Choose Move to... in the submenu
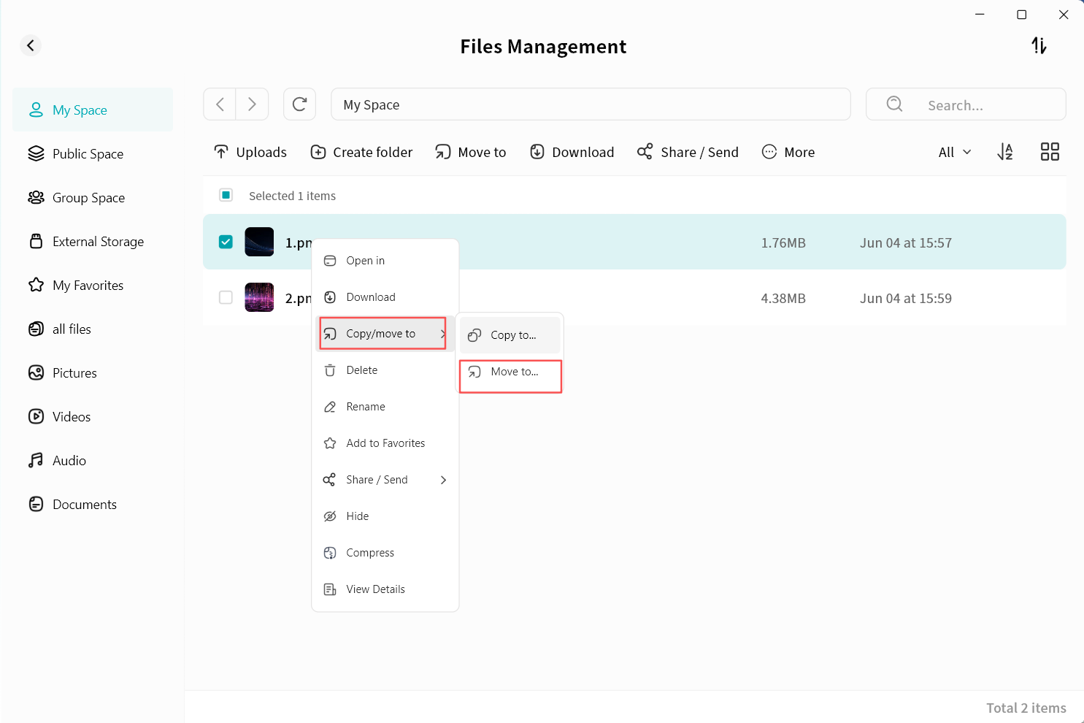1084x723 pixels. 514,372
